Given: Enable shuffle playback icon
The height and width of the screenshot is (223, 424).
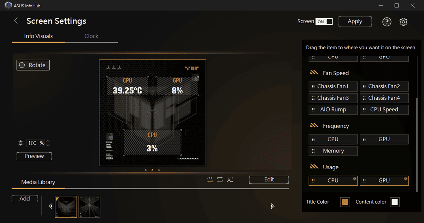Looking at the screenshot, I should [230, 180].
